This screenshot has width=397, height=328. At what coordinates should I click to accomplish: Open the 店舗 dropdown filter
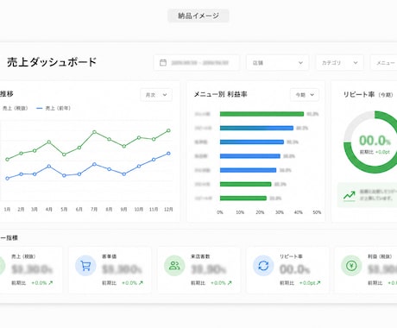[277, 62]
